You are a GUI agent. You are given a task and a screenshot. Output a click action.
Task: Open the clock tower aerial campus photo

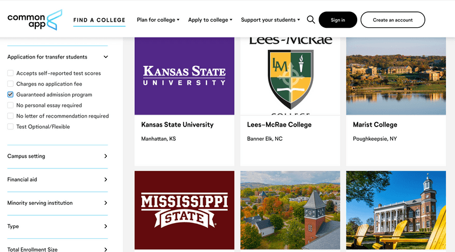point(290,211)
